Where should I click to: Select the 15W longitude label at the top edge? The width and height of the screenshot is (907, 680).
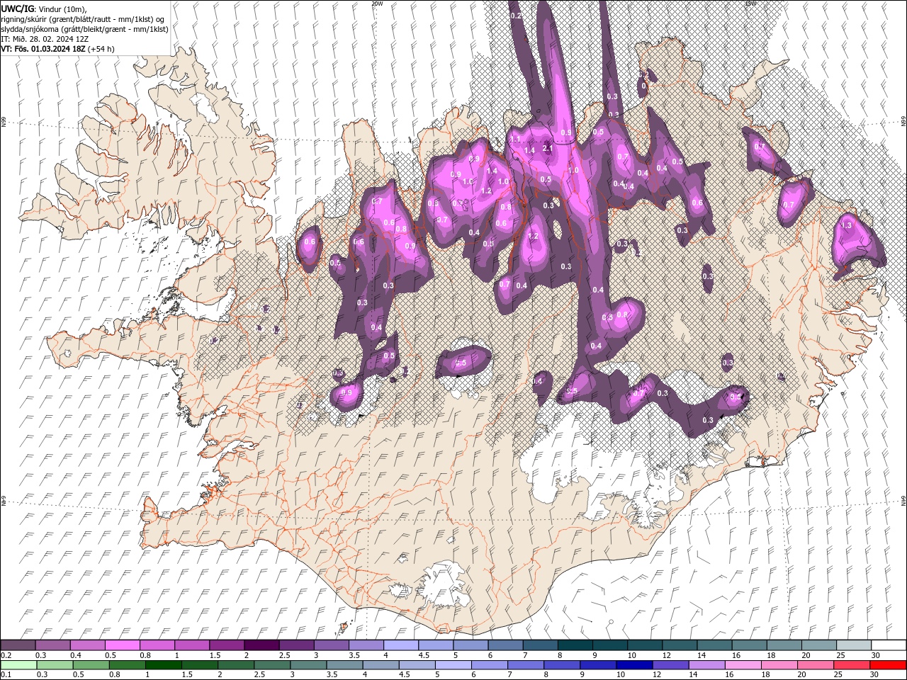coord(750,4)
